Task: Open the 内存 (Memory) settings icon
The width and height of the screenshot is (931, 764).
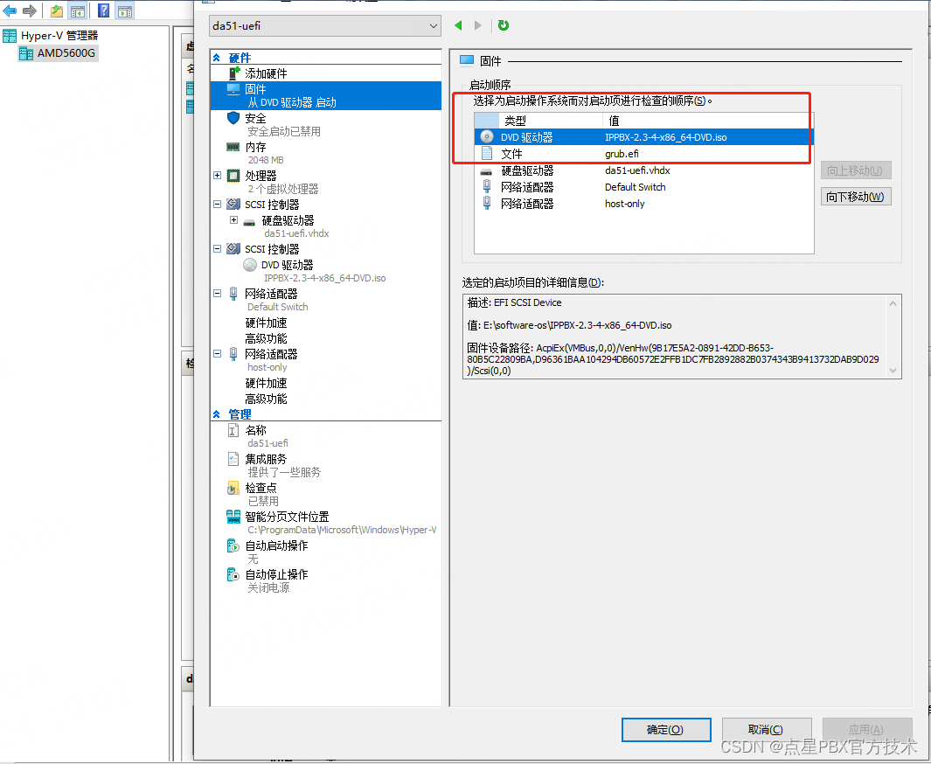Action: pos(233,146)
